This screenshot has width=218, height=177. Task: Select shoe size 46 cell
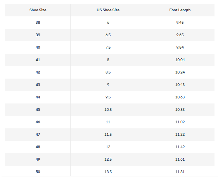pos(38,122)
